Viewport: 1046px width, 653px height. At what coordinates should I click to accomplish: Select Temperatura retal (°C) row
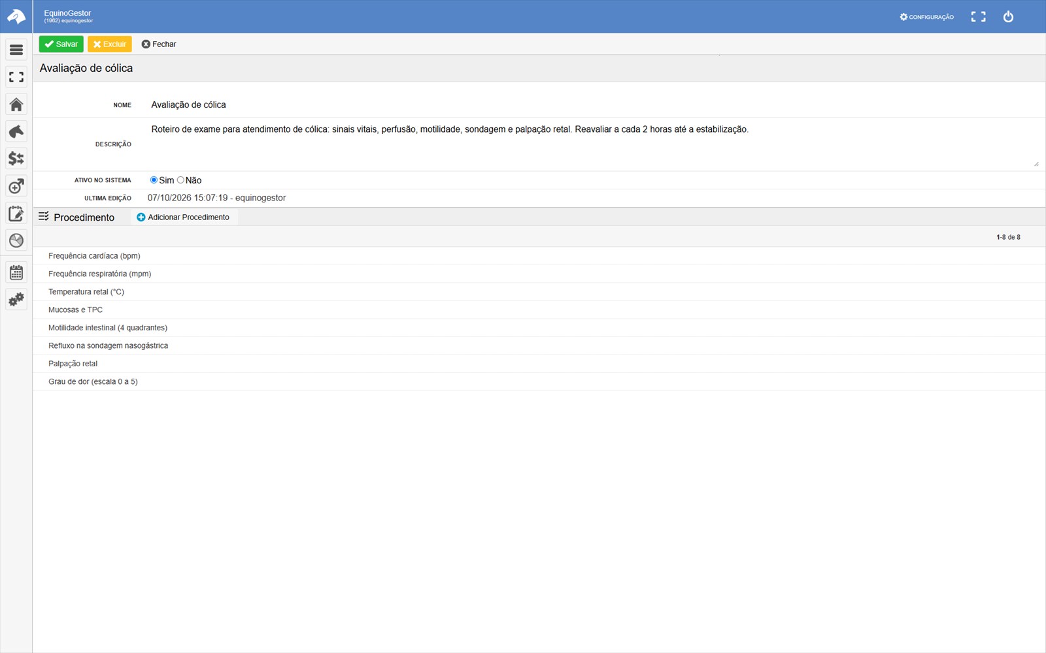539,292
